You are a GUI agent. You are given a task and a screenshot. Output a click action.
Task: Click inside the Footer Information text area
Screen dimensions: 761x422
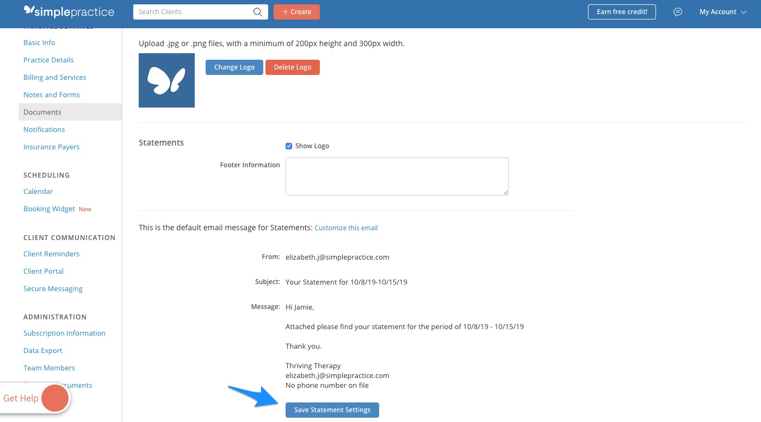[x=397, y=176]
